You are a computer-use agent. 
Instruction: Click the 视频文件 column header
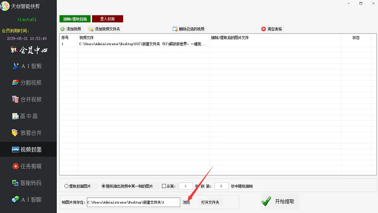[86, 37]
